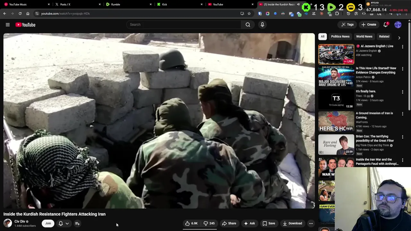Start voice search with the microphone
This screenshot has width=411, height=231.
click(262, 25)
